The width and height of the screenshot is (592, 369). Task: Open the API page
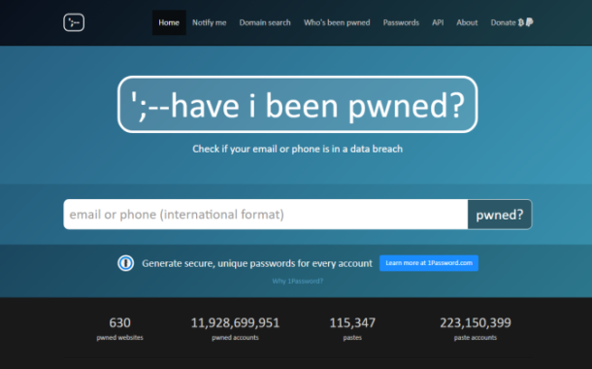[x=438, y=22]
